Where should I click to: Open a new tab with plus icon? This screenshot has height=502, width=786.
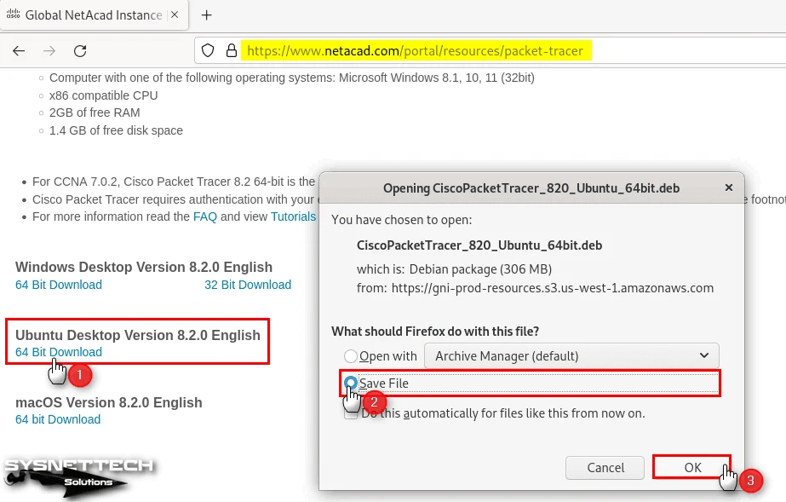(x=206, y=15)
